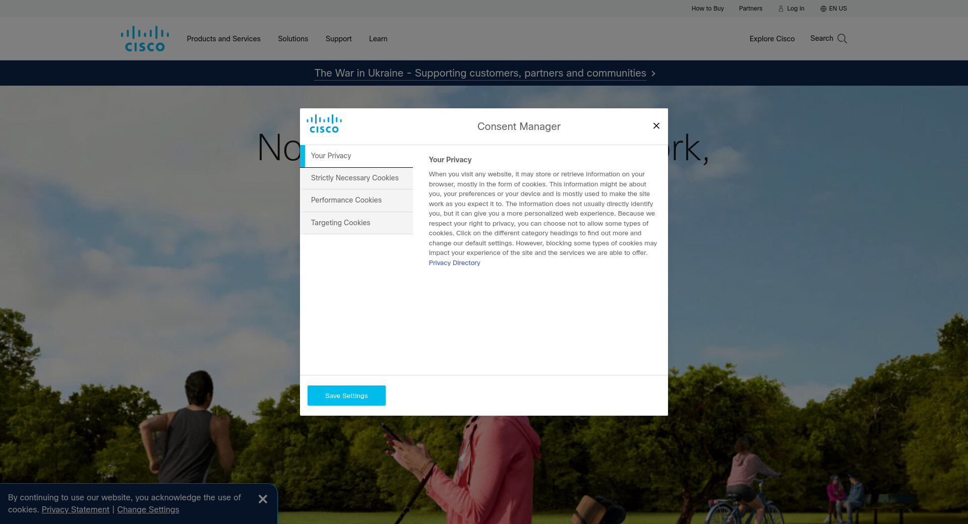Viewport: 968px width, 524px height.
Task: Open the How to Buy link
Action: pyautogui.click(x=708, y=9)
